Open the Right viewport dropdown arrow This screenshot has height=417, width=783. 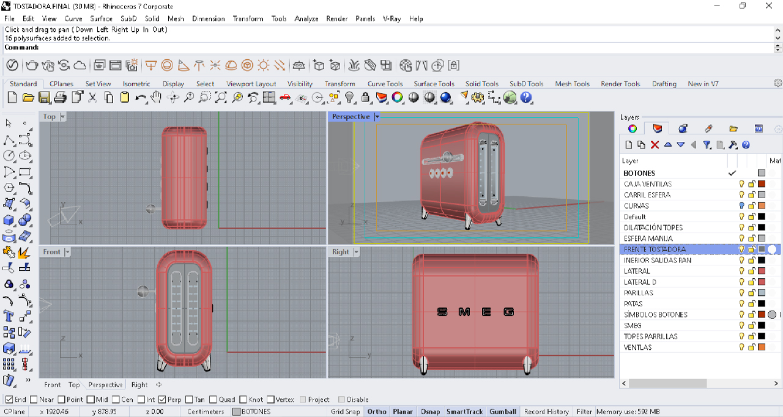click(356, 252)
